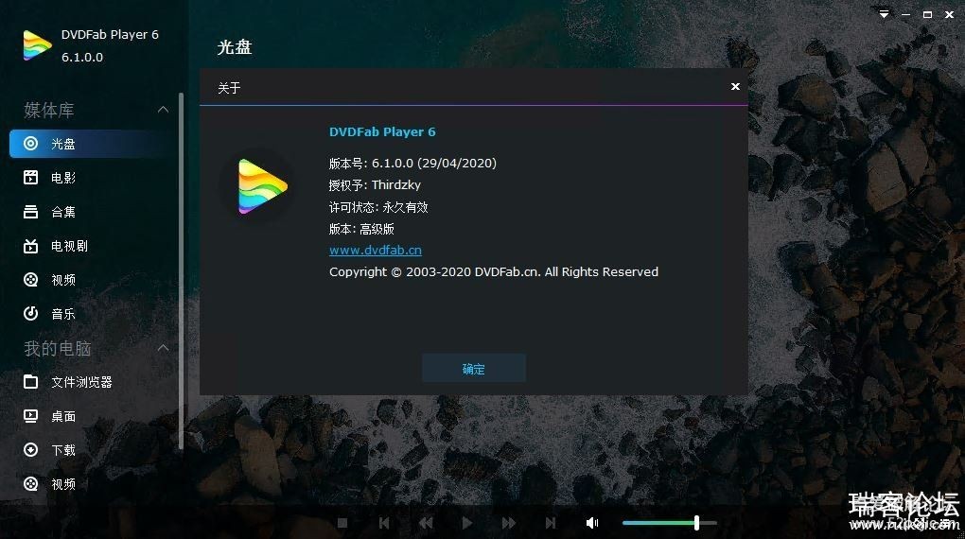Select the 音乐 menu label
Image resolution: width=965 pixels, height=539 pixels.
[63, 314]
